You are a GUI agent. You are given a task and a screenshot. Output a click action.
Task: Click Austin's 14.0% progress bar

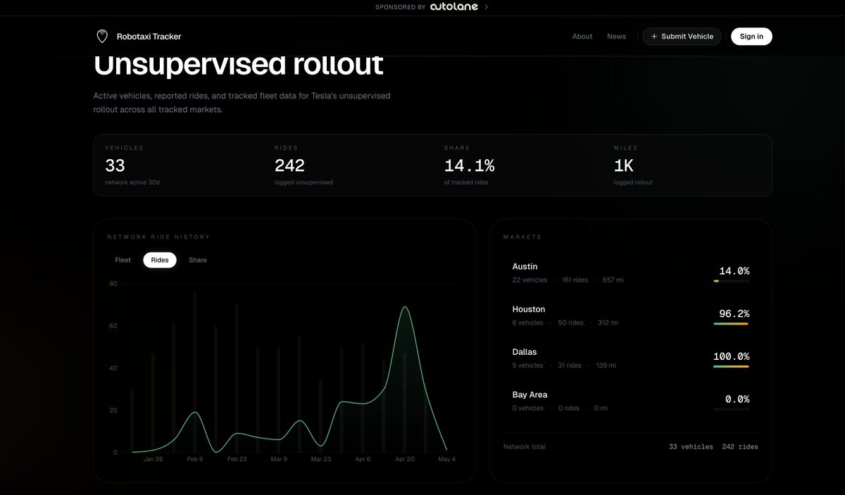point(731,281)
